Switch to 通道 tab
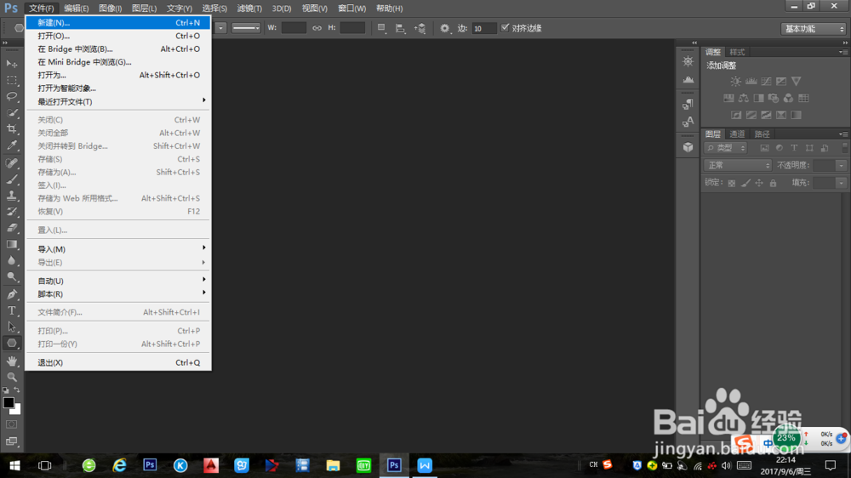This screenshot has width=851, height=478. pyautogui.click(x=737, y=134)
